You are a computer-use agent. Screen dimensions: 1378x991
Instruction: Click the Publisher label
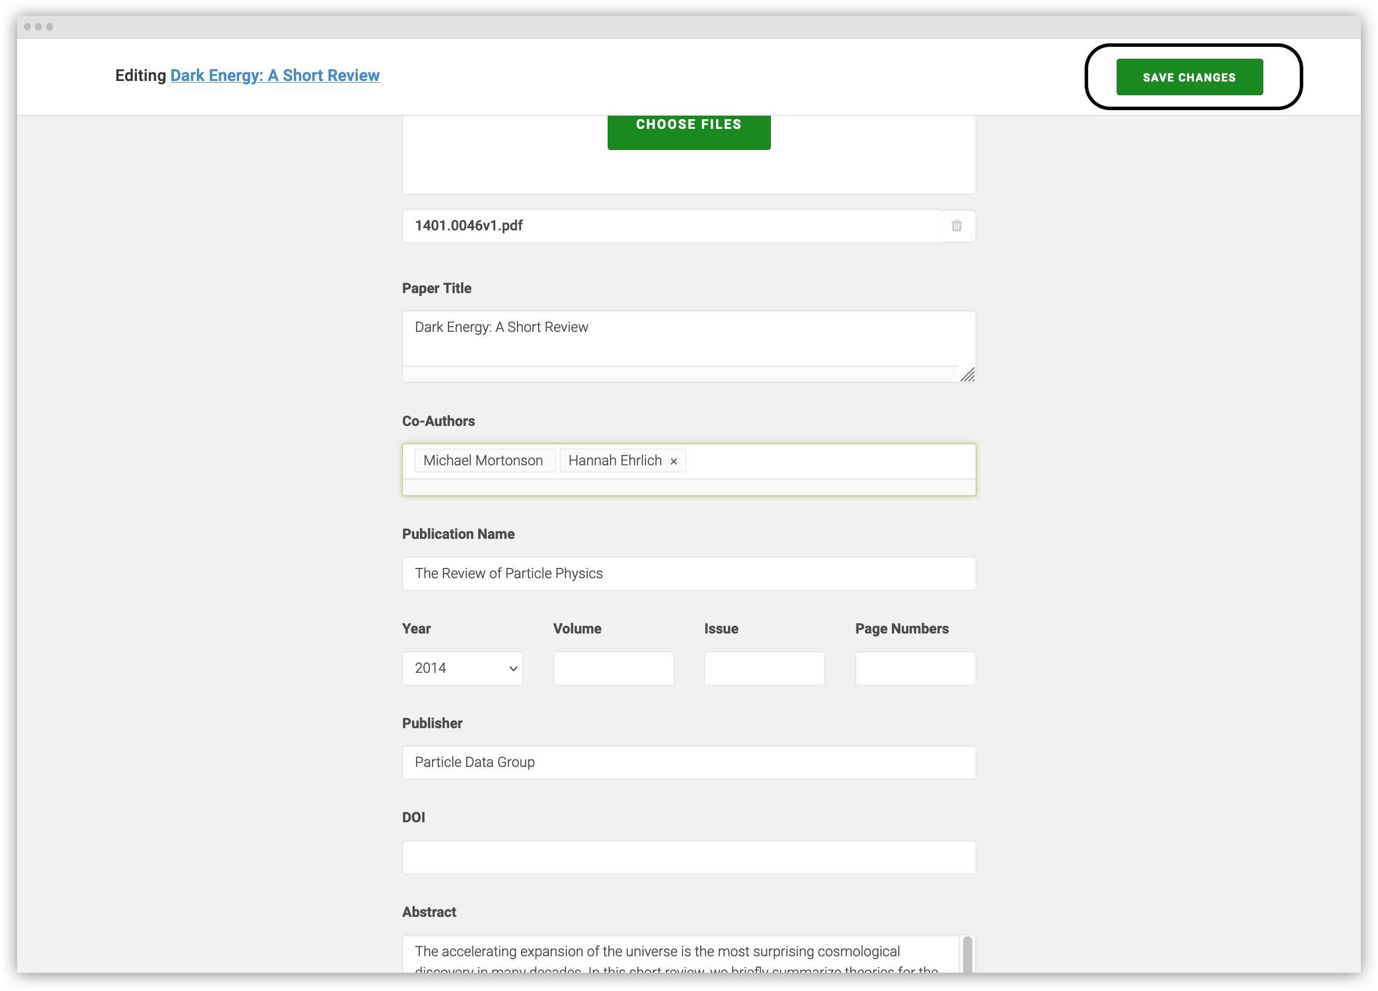tap(432, 723)
